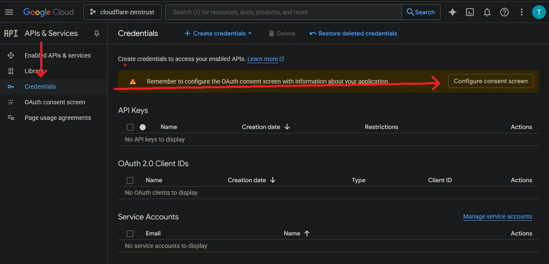Click the OAuth consent screen icon
Image resolution: width=549 pixels, height=264 pixels.
pos(11,102)
